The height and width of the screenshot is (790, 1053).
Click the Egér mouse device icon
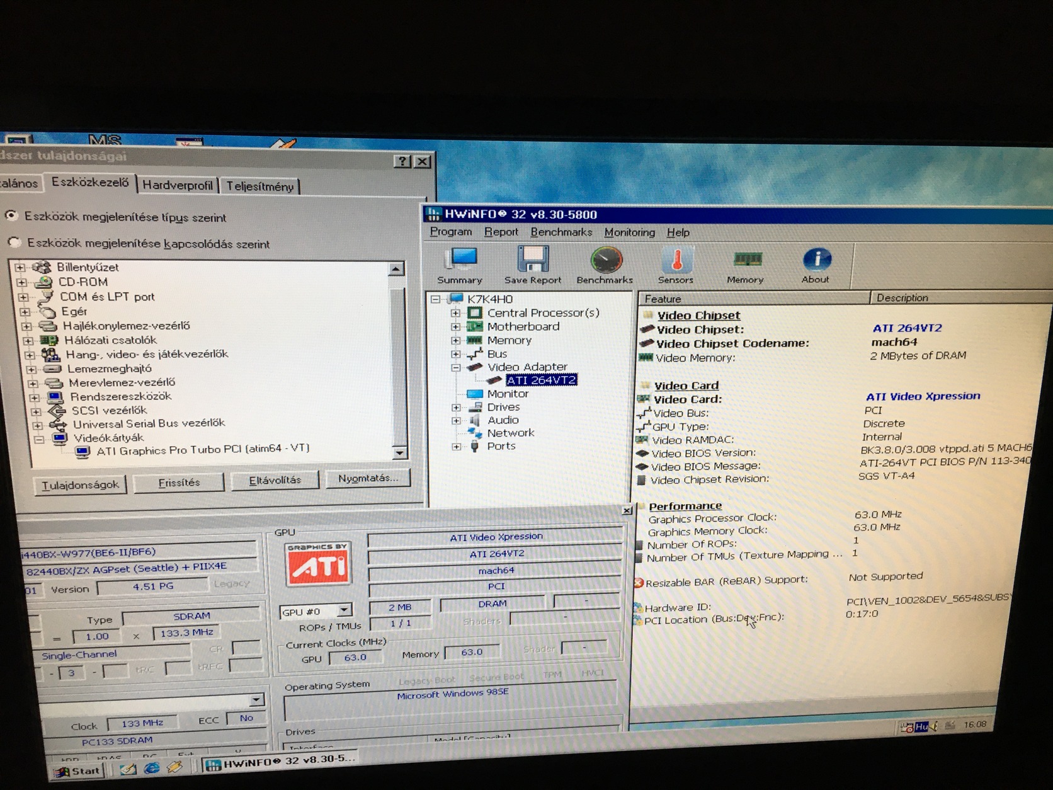47,311
